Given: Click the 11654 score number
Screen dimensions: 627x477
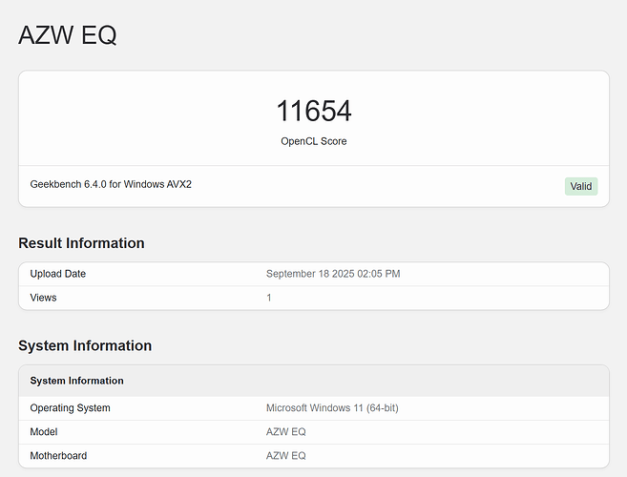Looking at the screenshot, I should (313, 112).
